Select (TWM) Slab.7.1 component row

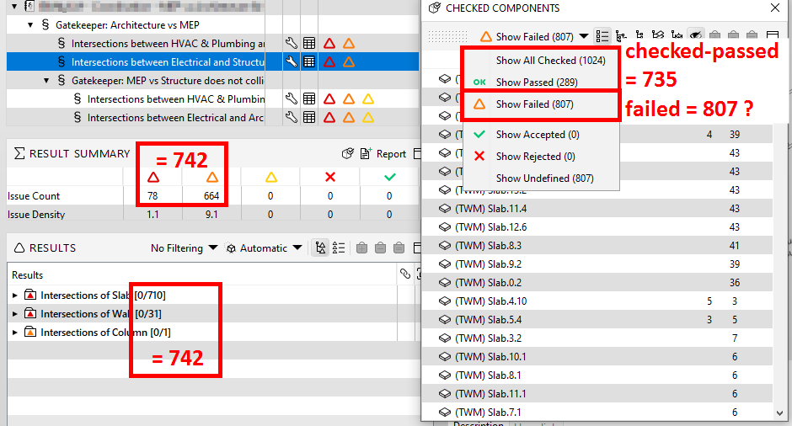tap(597, 413)
